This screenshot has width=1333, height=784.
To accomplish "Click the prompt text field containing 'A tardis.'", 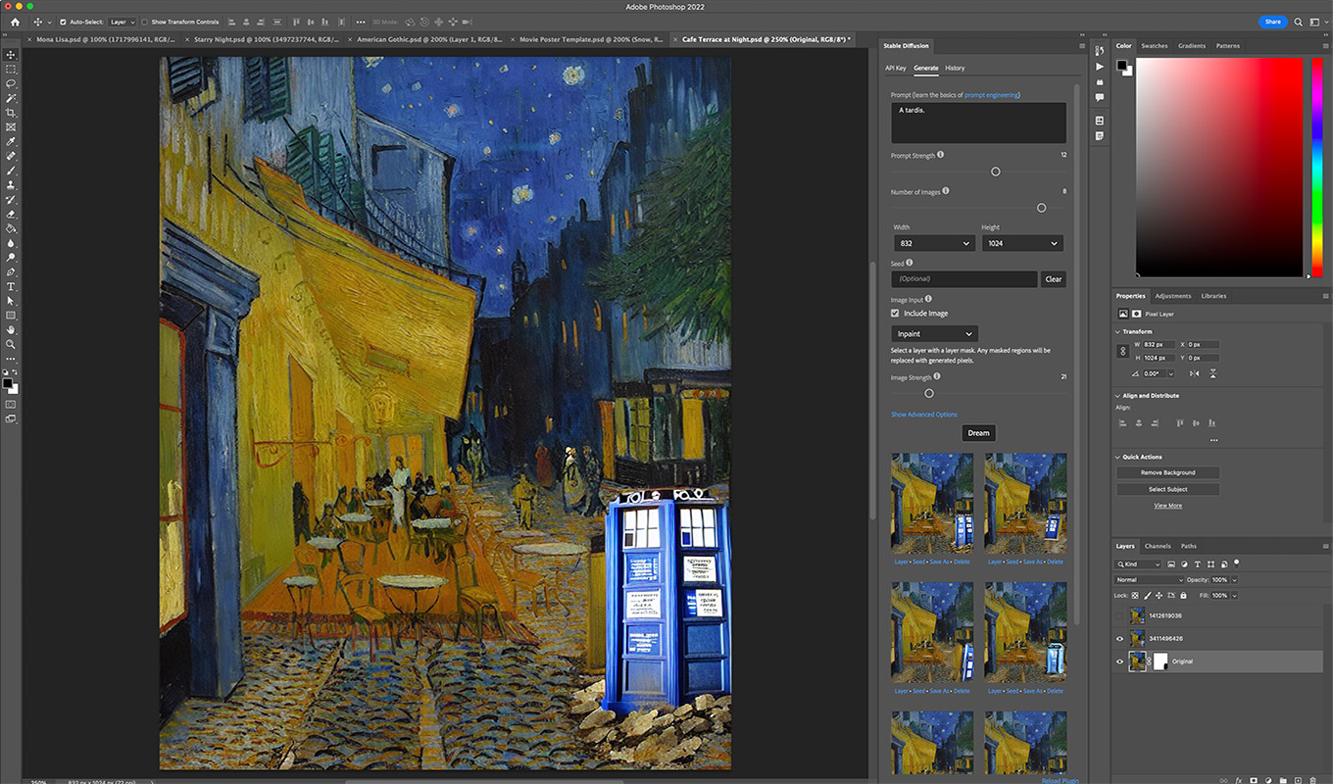I will click(x=977, y=122).
